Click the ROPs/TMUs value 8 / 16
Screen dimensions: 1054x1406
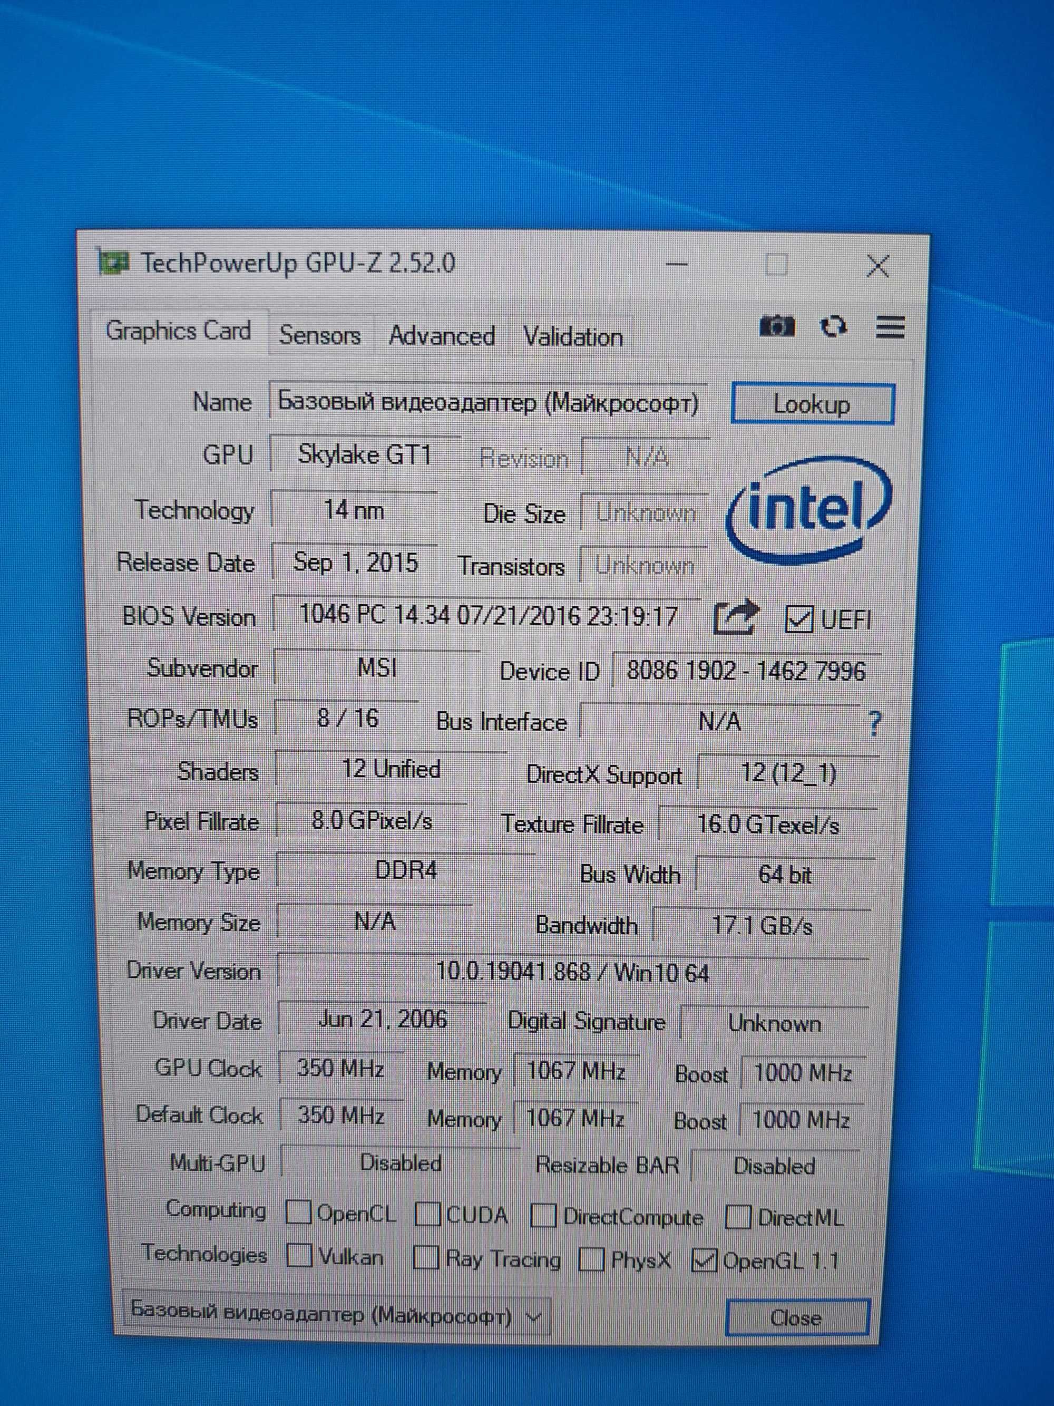tap(347, 719)
